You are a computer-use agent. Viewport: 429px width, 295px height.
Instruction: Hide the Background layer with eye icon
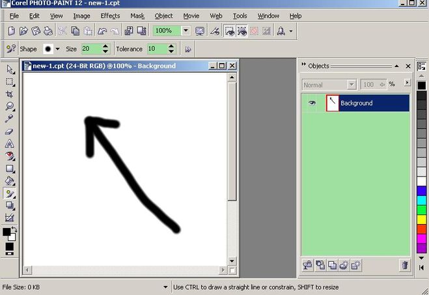pyautogui.click(x=312, y=103)
